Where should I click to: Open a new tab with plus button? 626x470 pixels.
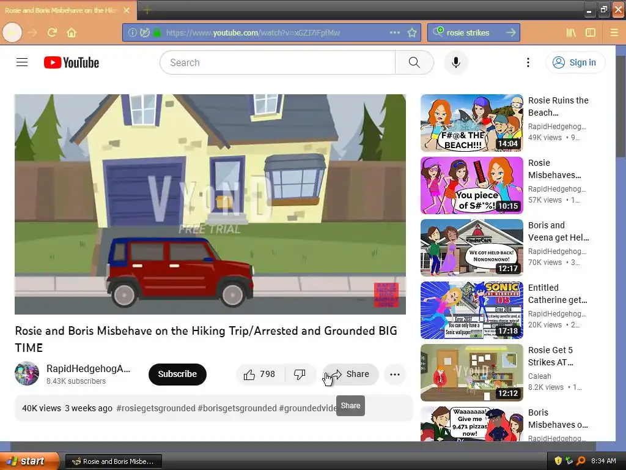coord(147,10)
